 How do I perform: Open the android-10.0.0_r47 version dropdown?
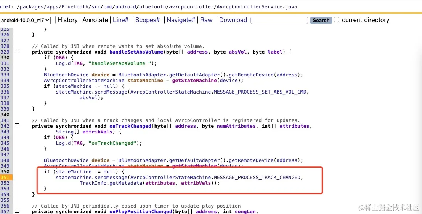[25, 20]
